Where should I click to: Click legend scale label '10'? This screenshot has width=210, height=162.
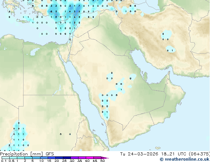tap(41, 161)
